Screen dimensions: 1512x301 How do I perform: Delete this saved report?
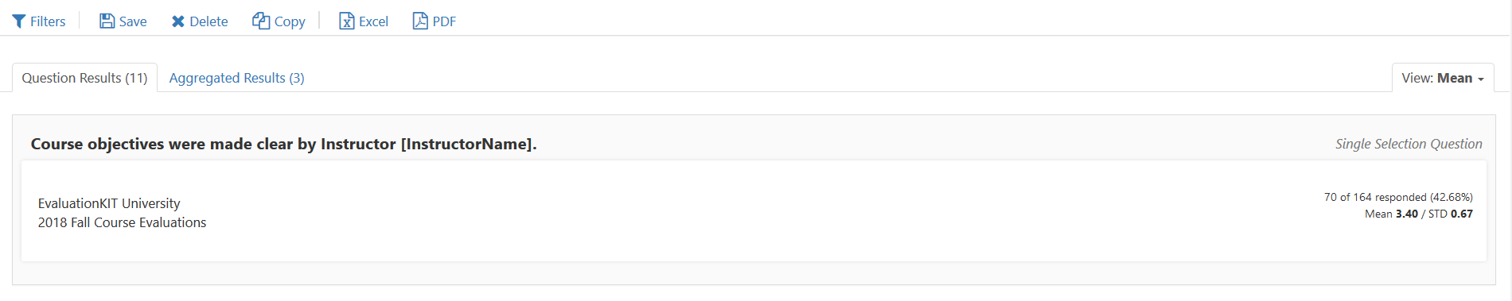click(200, 21)
